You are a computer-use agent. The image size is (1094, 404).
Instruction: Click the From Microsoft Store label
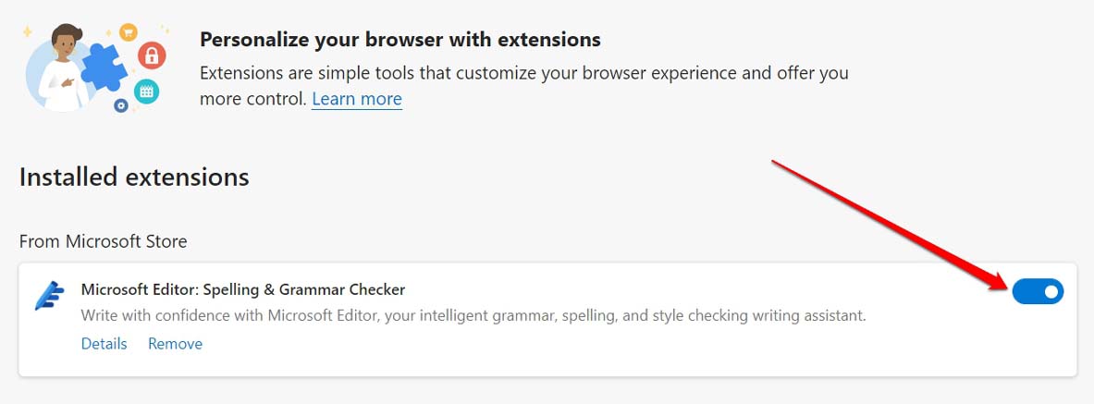(103, 242)
